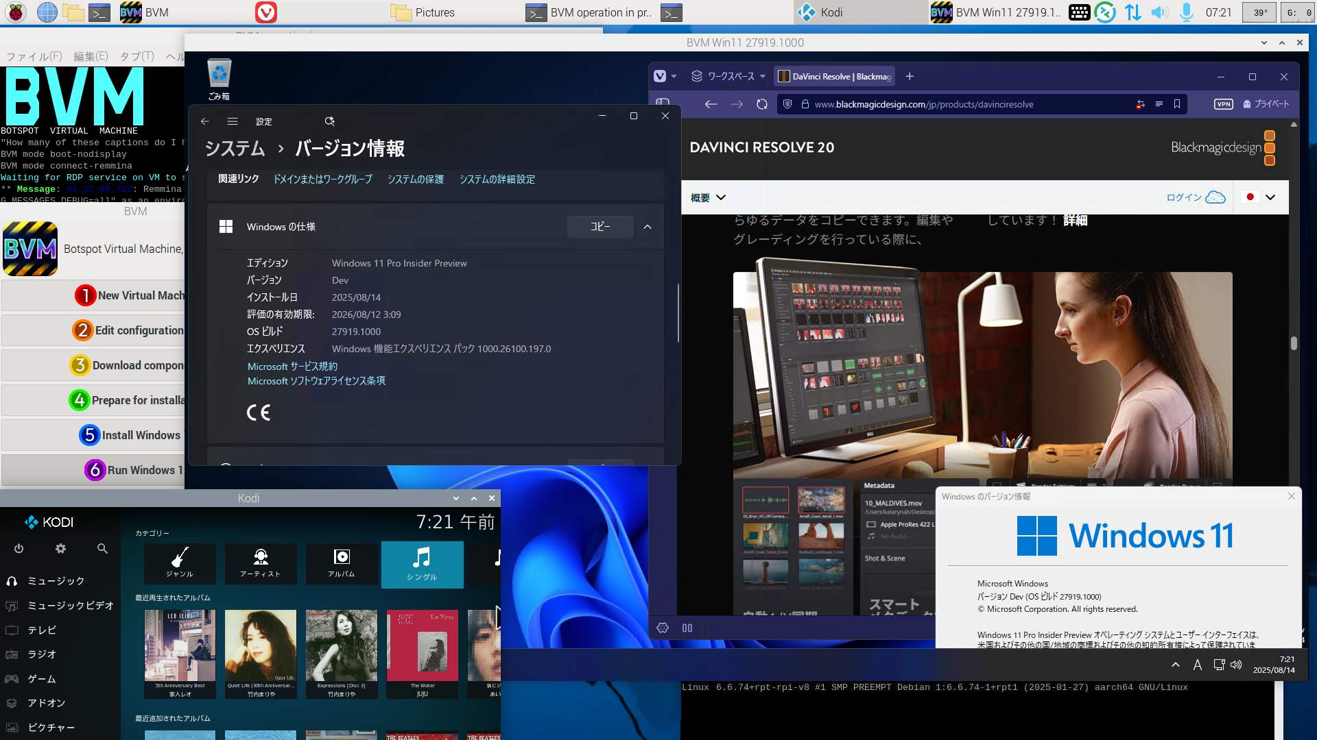The image size is (1317, 740).
Task: Click the network up-down arrows tray icon
Action: (1133, 12)
